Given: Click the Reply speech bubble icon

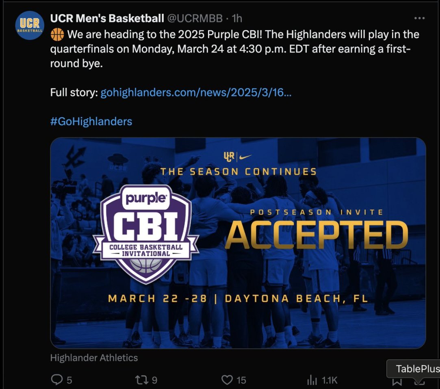Looking at the screenshot, I should click(56, 380).
